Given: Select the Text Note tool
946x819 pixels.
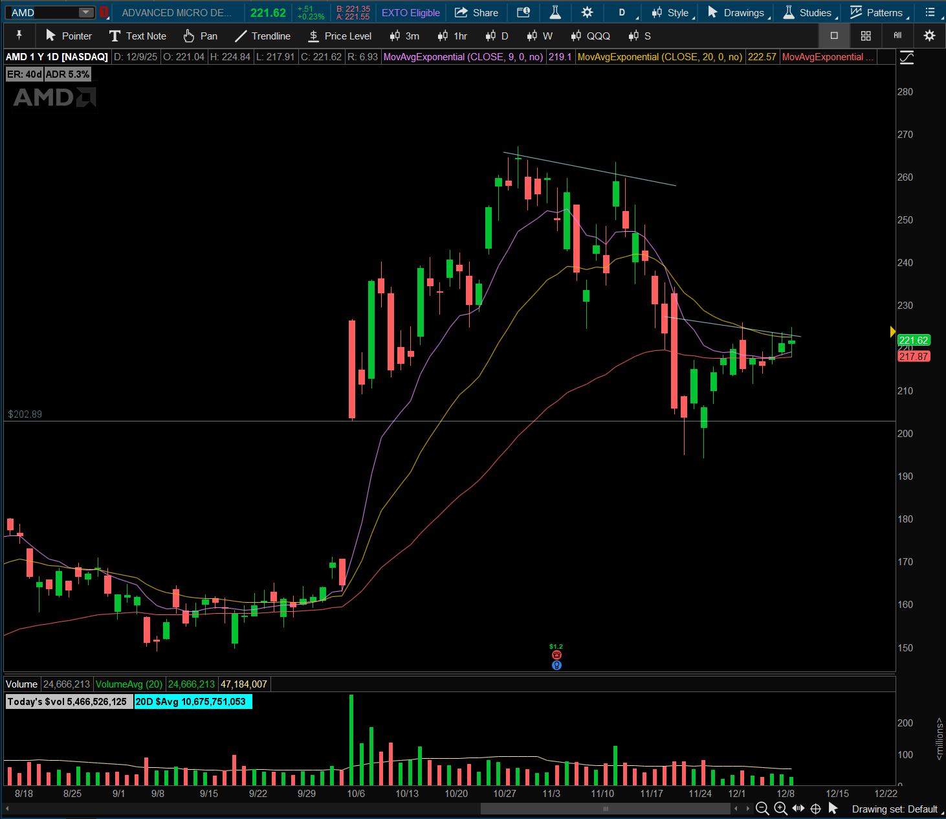Looking at the screenshot, I should [x=138, y=36].
